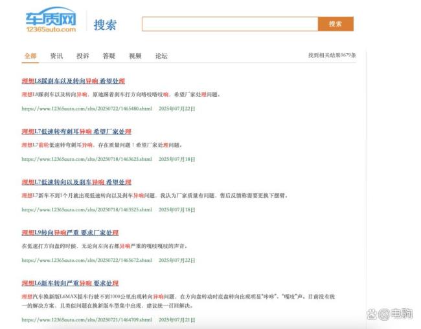Screen dimensions: 421x329
Task: Click the snippet mentioning 存在质量问题
Action: (x=102, y=145)
